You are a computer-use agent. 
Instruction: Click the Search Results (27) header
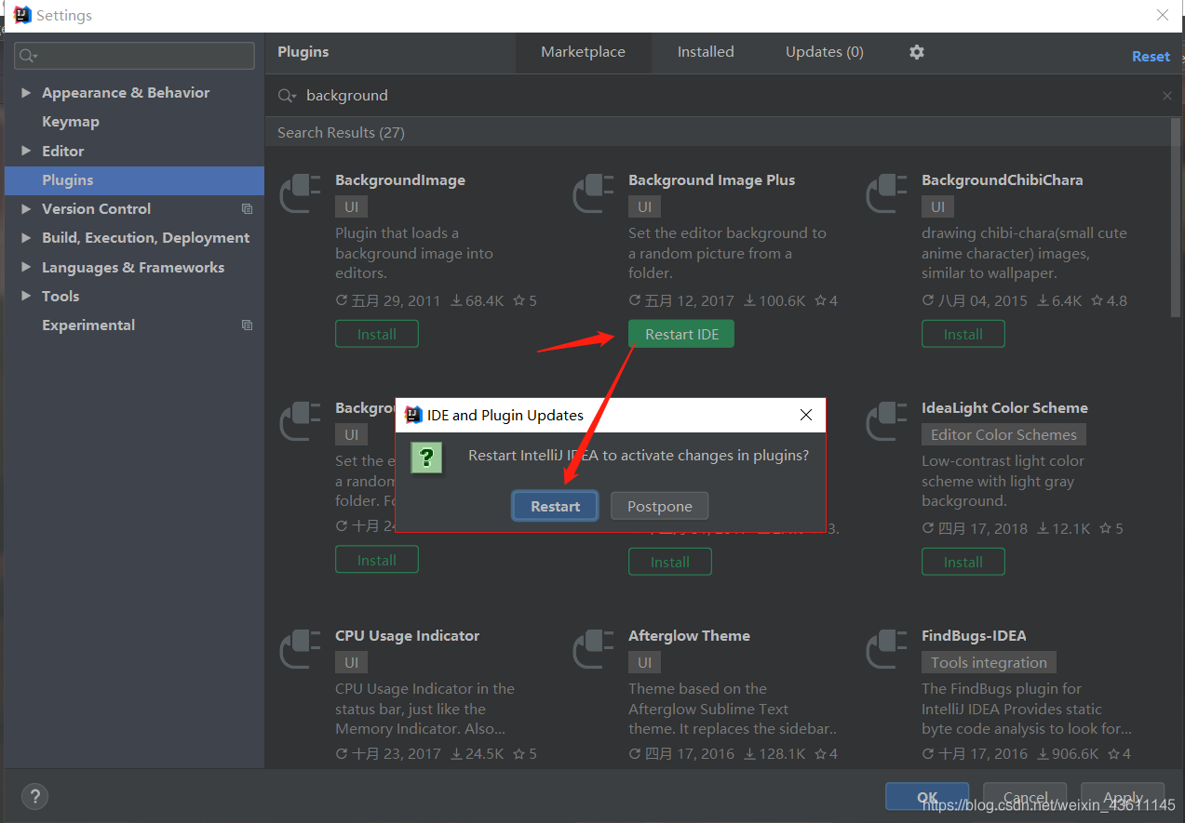click(x=341, y=132)
